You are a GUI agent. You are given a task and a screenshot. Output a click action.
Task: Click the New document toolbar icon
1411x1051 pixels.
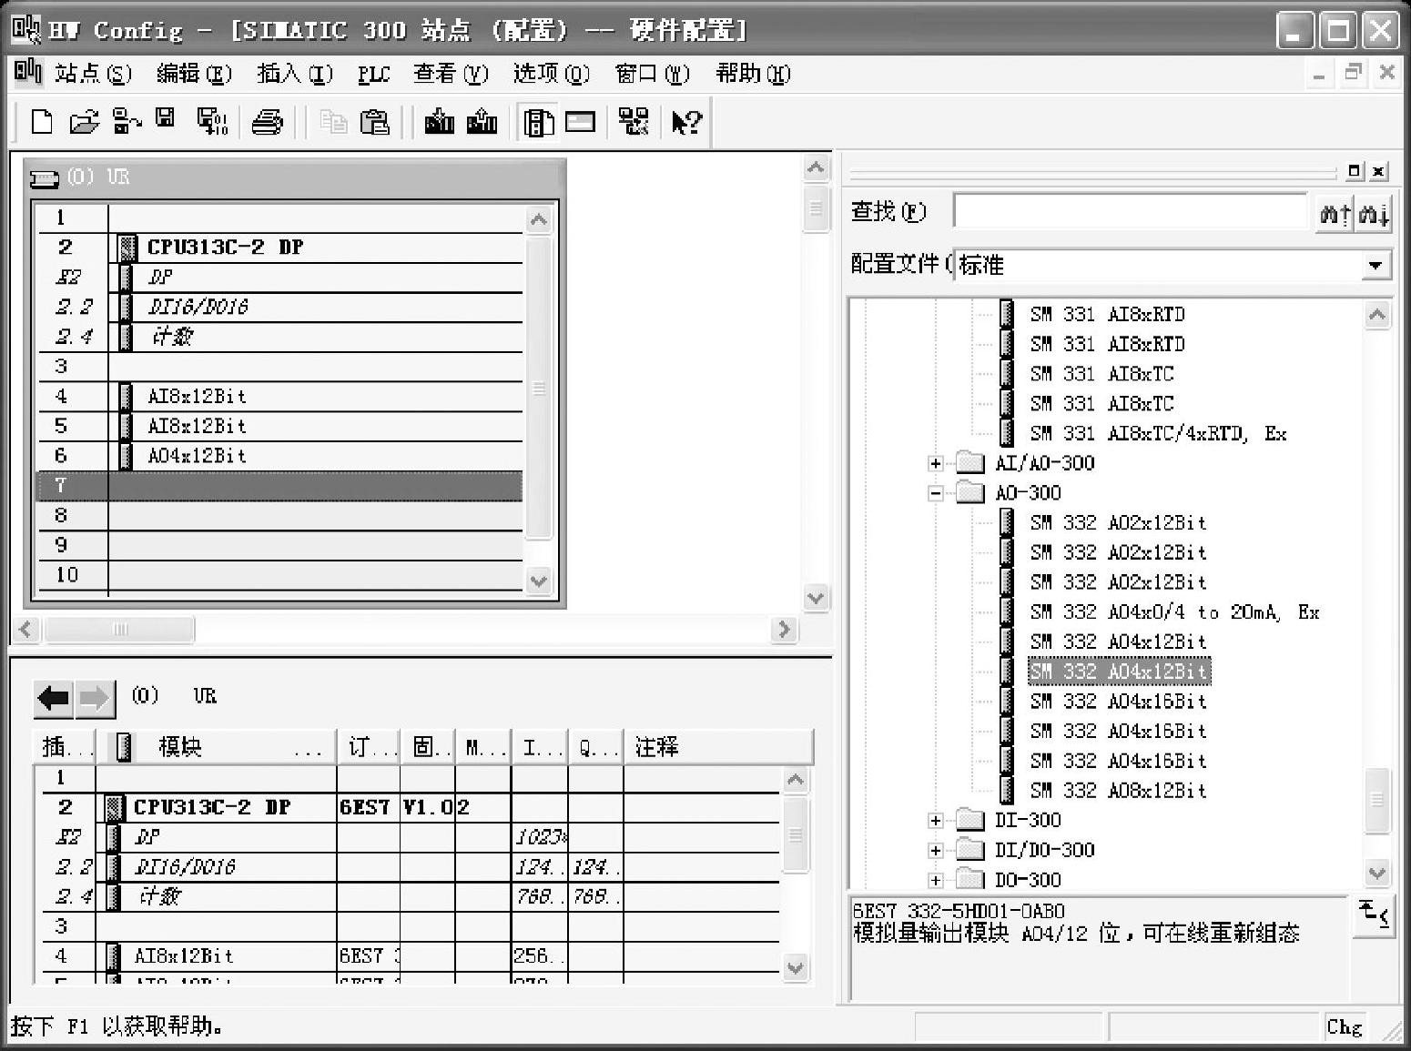pos(41,121)
